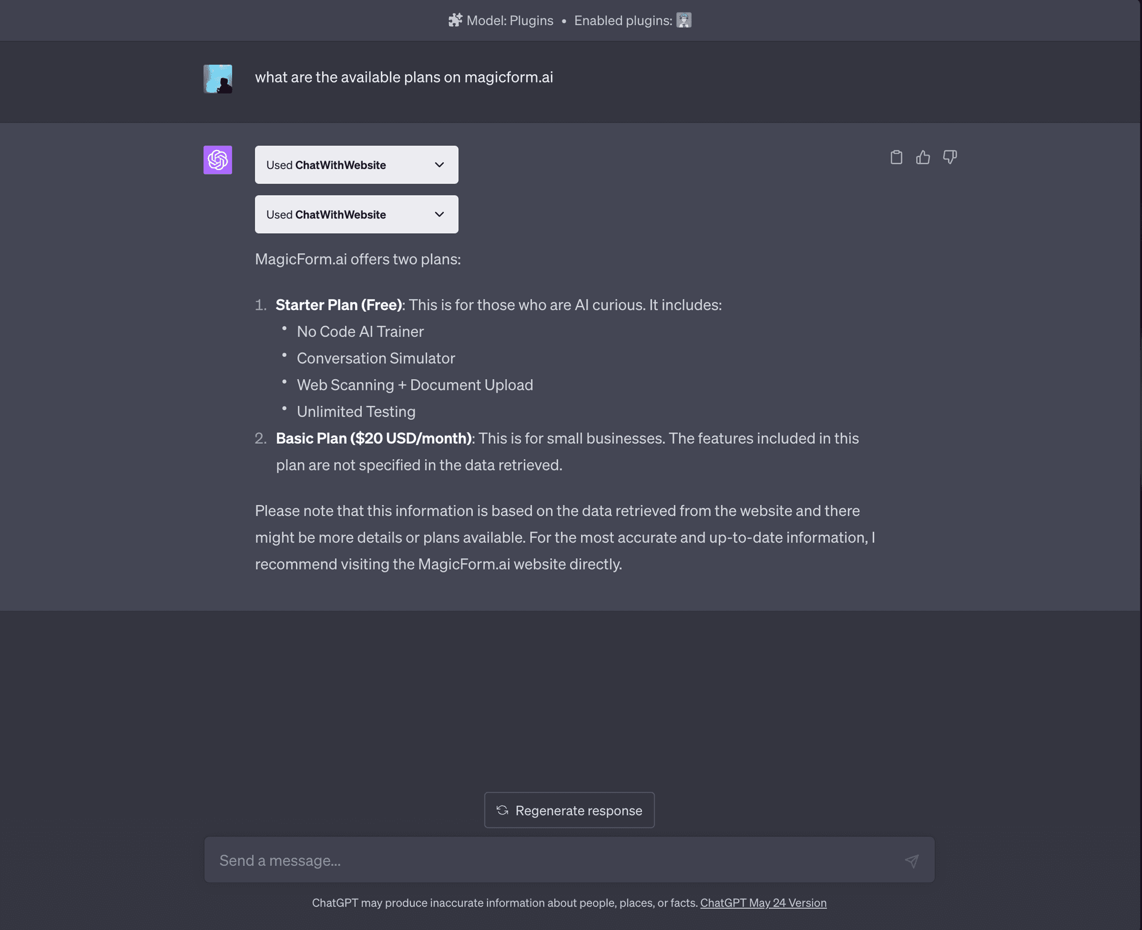Click the purple ChatGPT logo avatar
This screenshot has height=930, width=1142.
click(x=217, y=160)
